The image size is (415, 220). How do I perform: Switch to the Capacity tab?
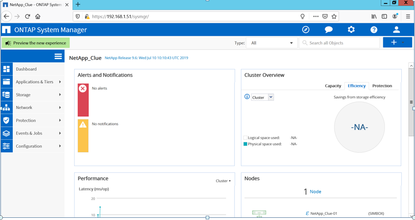(x=333, y=86)
